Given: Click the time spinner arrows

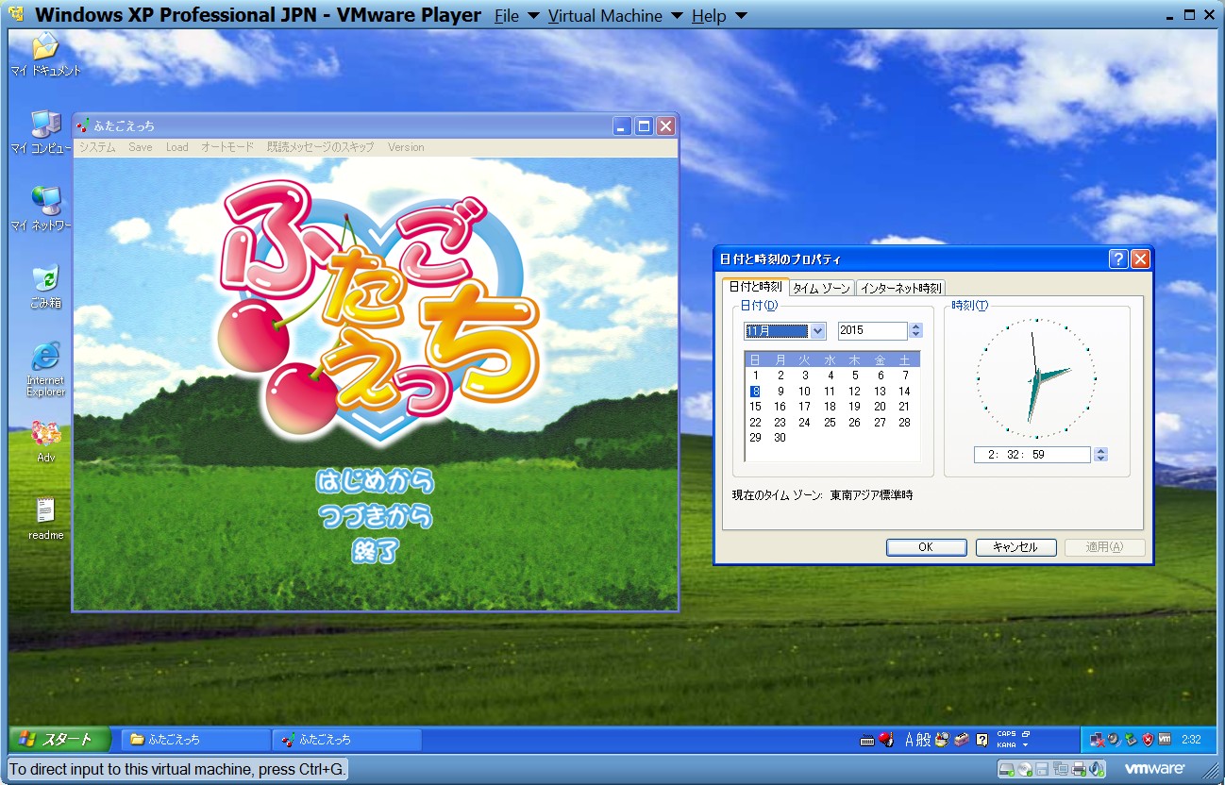Looking at the screenshot, I should point(1100,455).
